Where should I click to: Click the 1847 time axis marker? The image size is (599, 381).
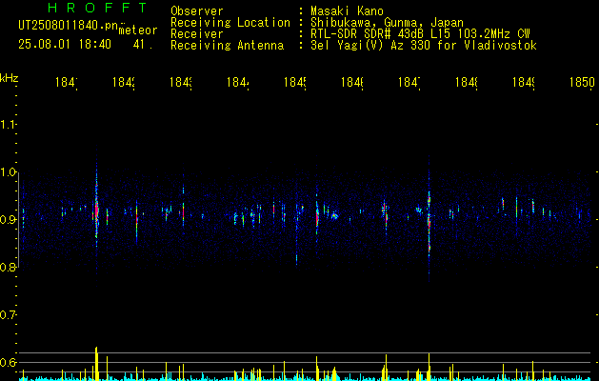[x=409, y=83]
